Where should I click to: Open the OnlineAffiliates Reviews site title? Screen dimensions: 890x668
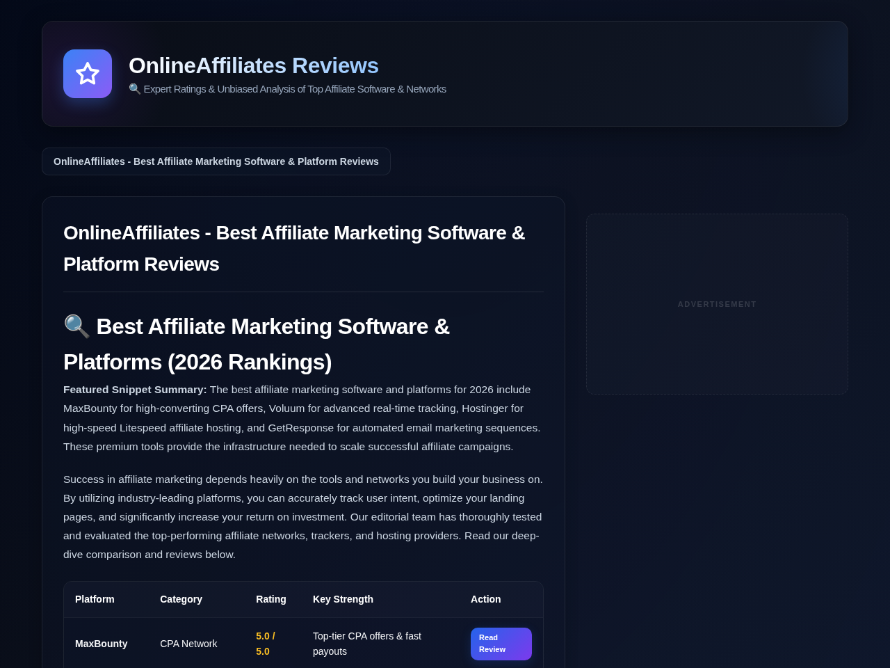click(x=254, y=65)
